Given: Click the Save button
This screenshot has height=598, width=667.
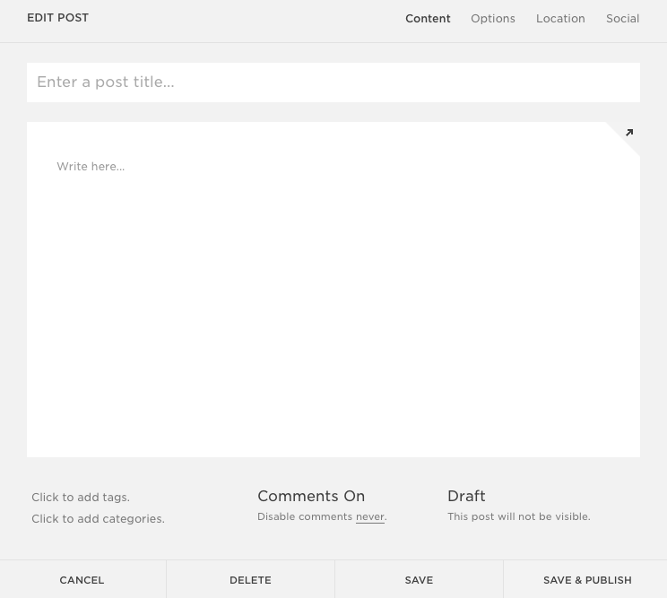Looking at the screenshot, I should [x=419, y=580].
